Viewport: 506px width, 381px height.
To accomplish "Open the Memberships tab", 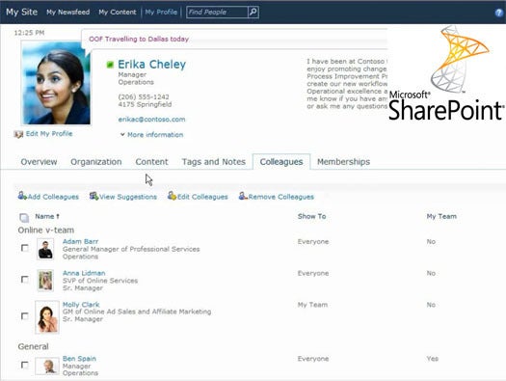I will tap(344, 162).
